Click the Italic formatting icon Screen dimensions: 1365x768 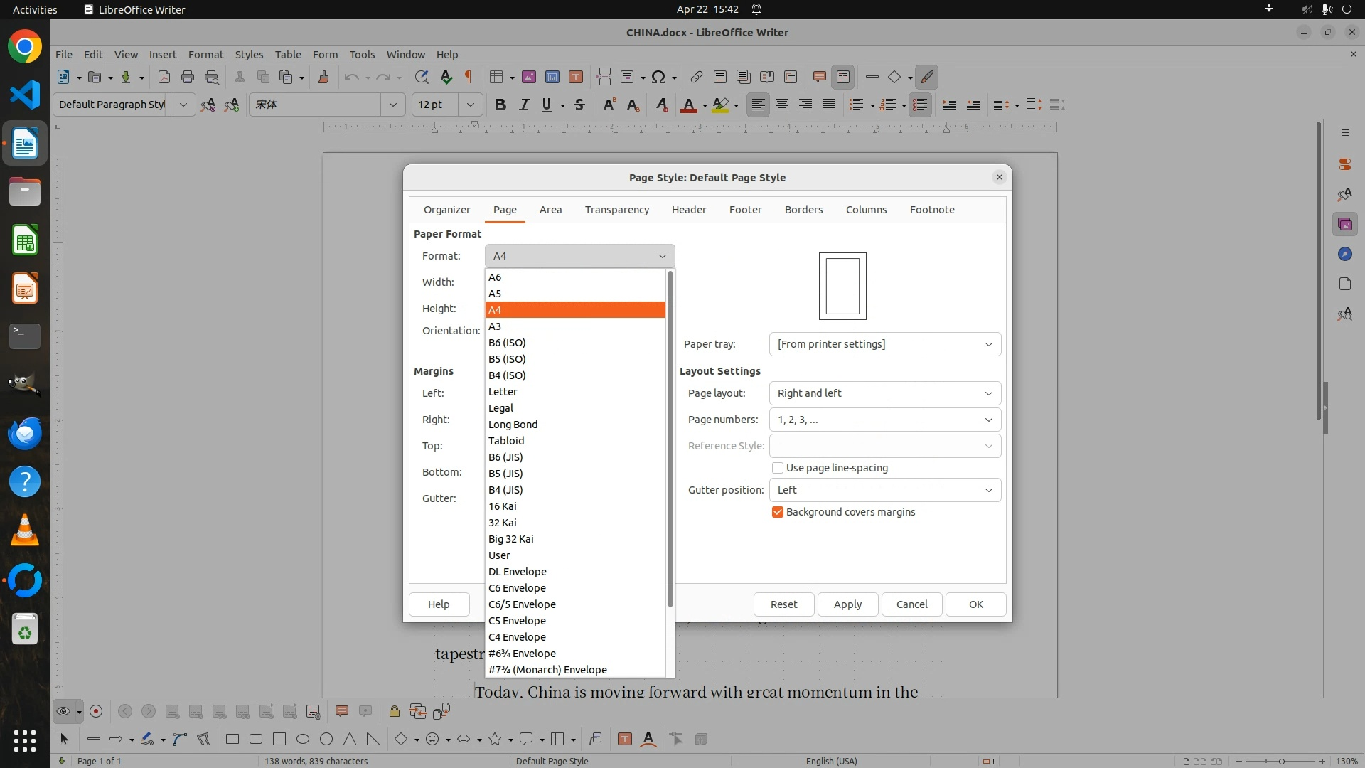pyautogui.click(x=524, y=105)
